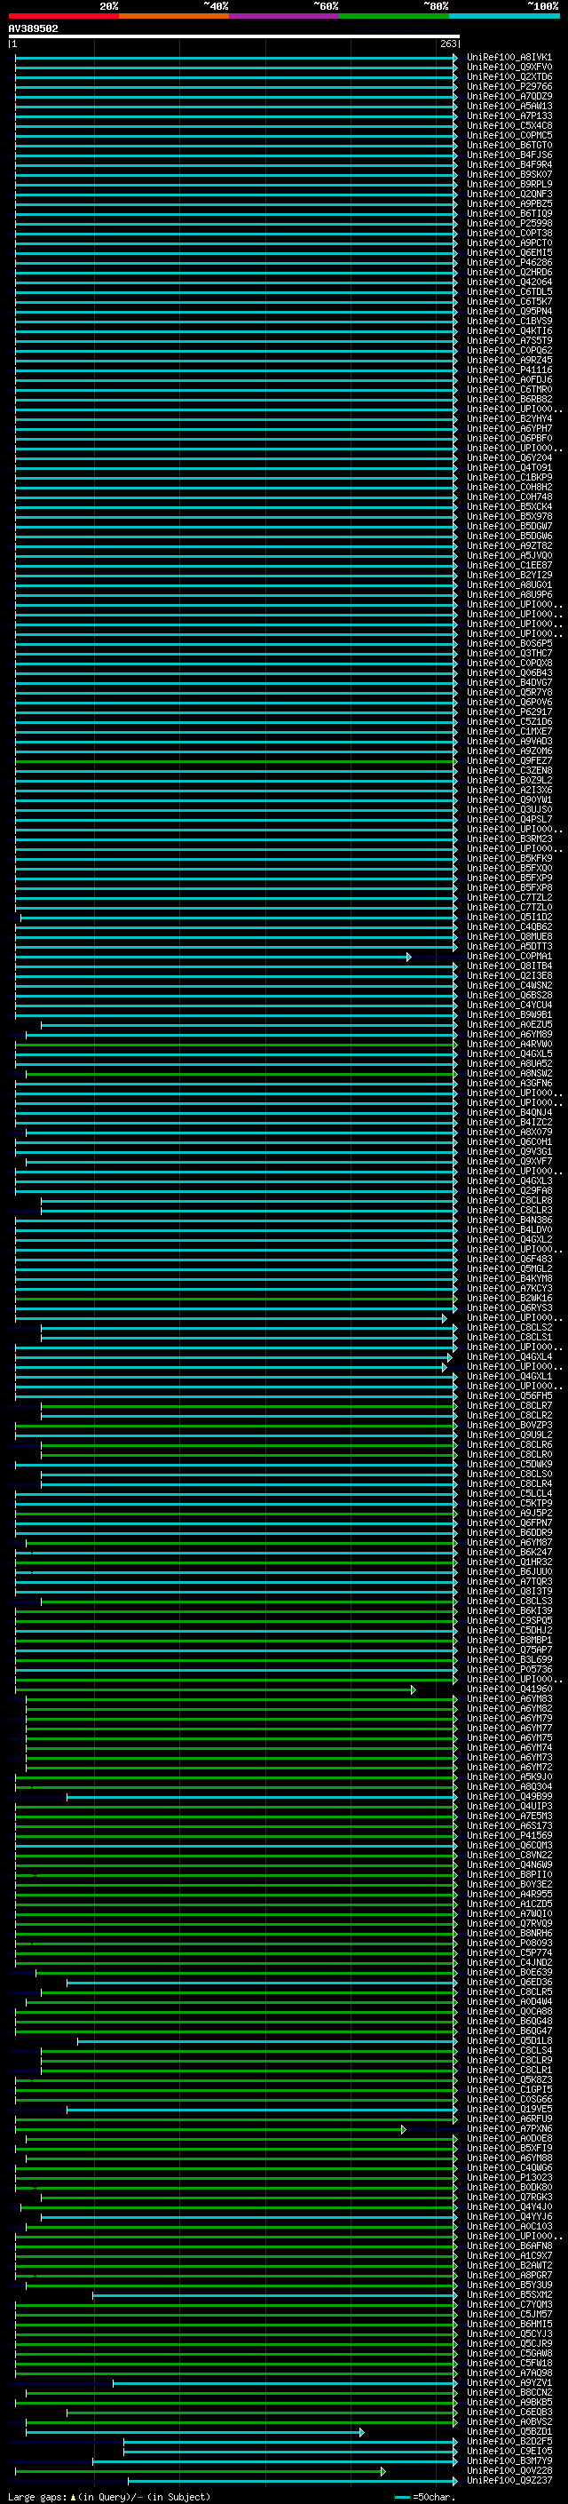568x2504 pixels.
Task: Select hit label UniRef100_A8X079
Action: 509,1132
